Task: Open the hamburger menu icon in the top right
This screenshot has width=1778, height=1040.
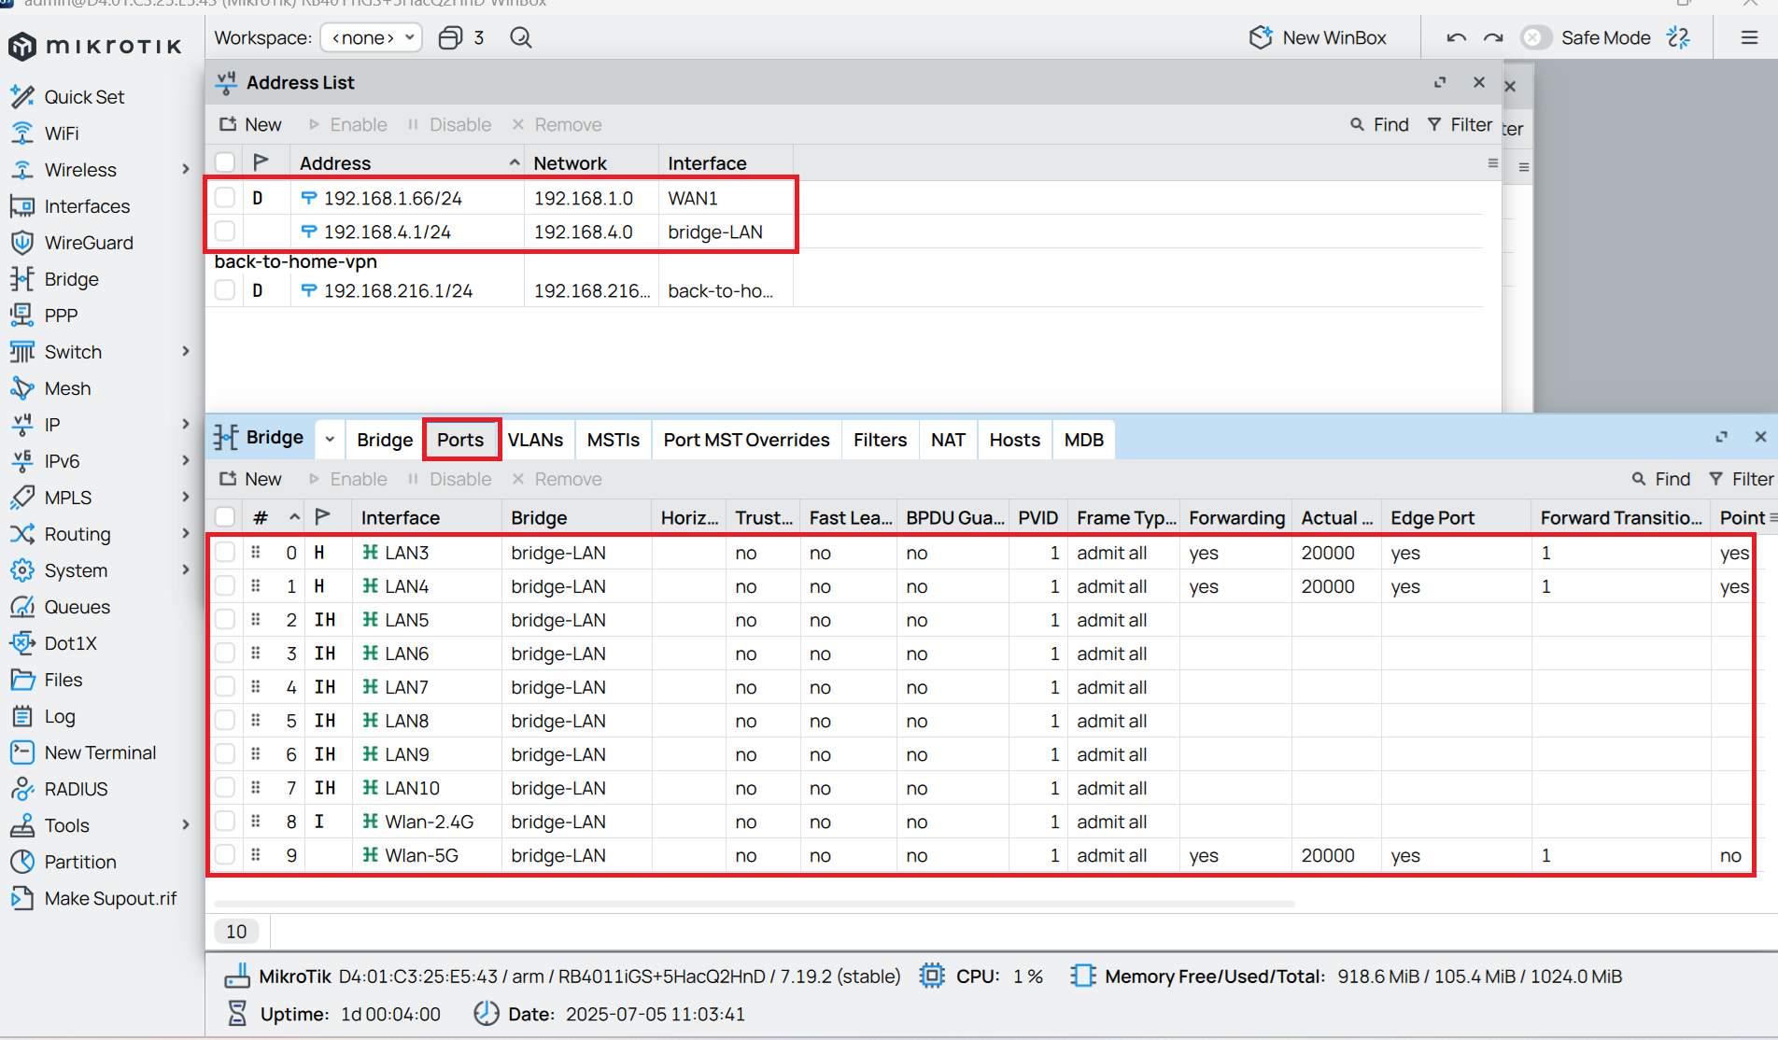Action: (x=1749, y=37)
